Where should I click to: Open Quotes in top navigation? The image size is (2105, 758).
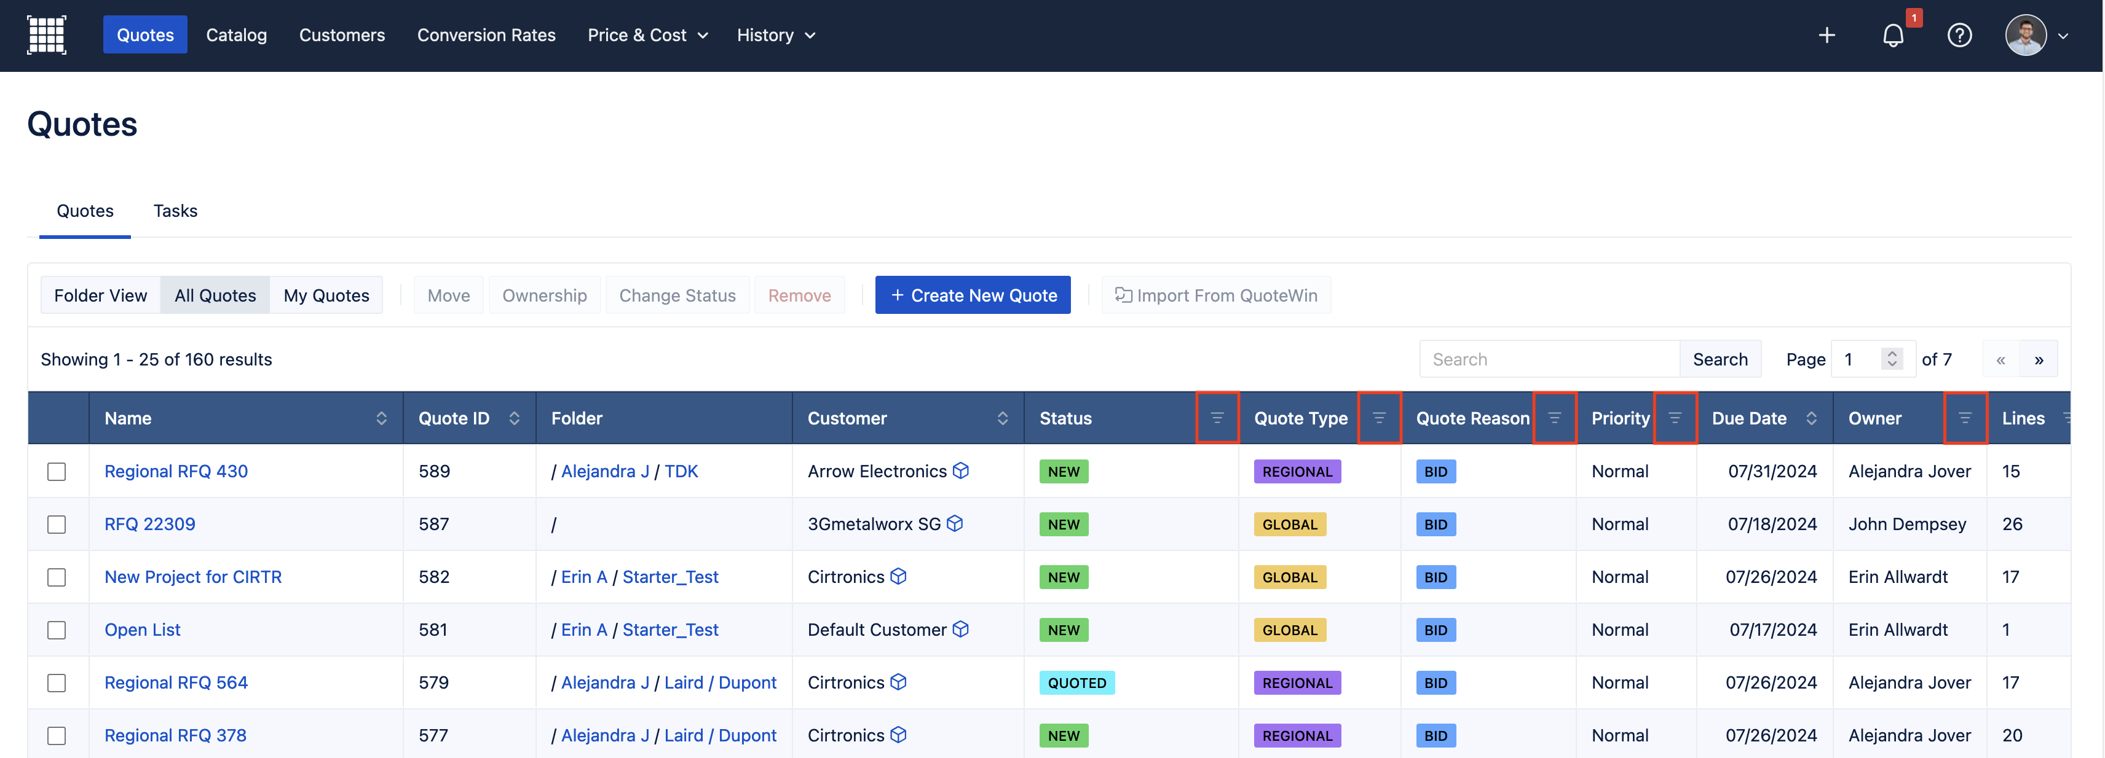point(144,35)
